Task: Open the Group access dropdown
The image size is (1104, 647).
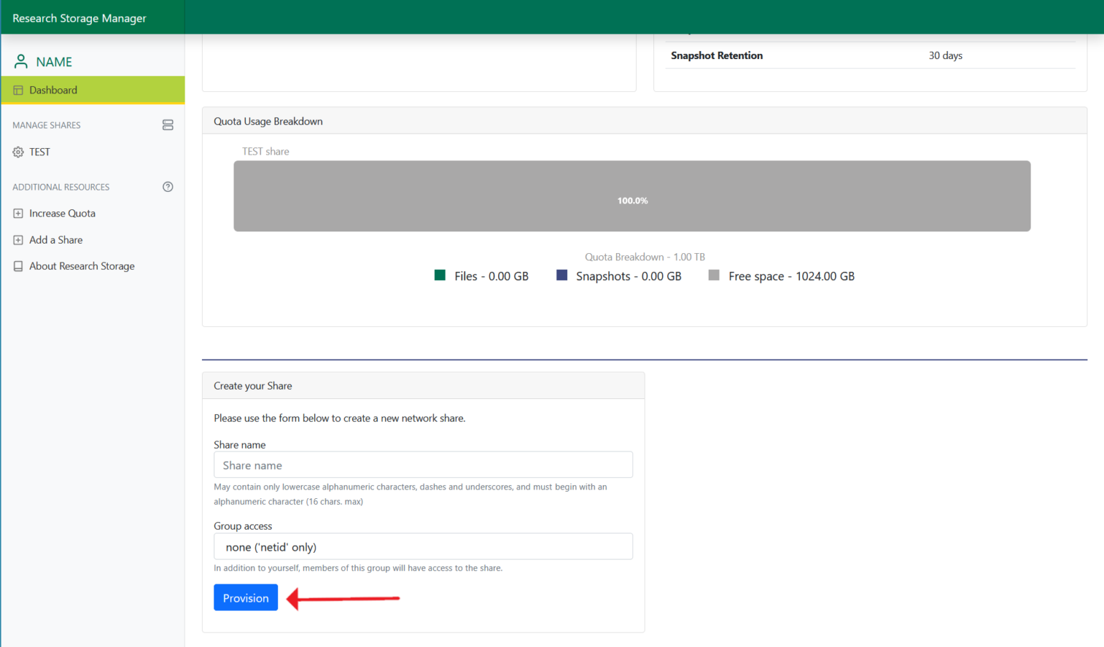Action: pyautogui.click(x=423, y=546)
